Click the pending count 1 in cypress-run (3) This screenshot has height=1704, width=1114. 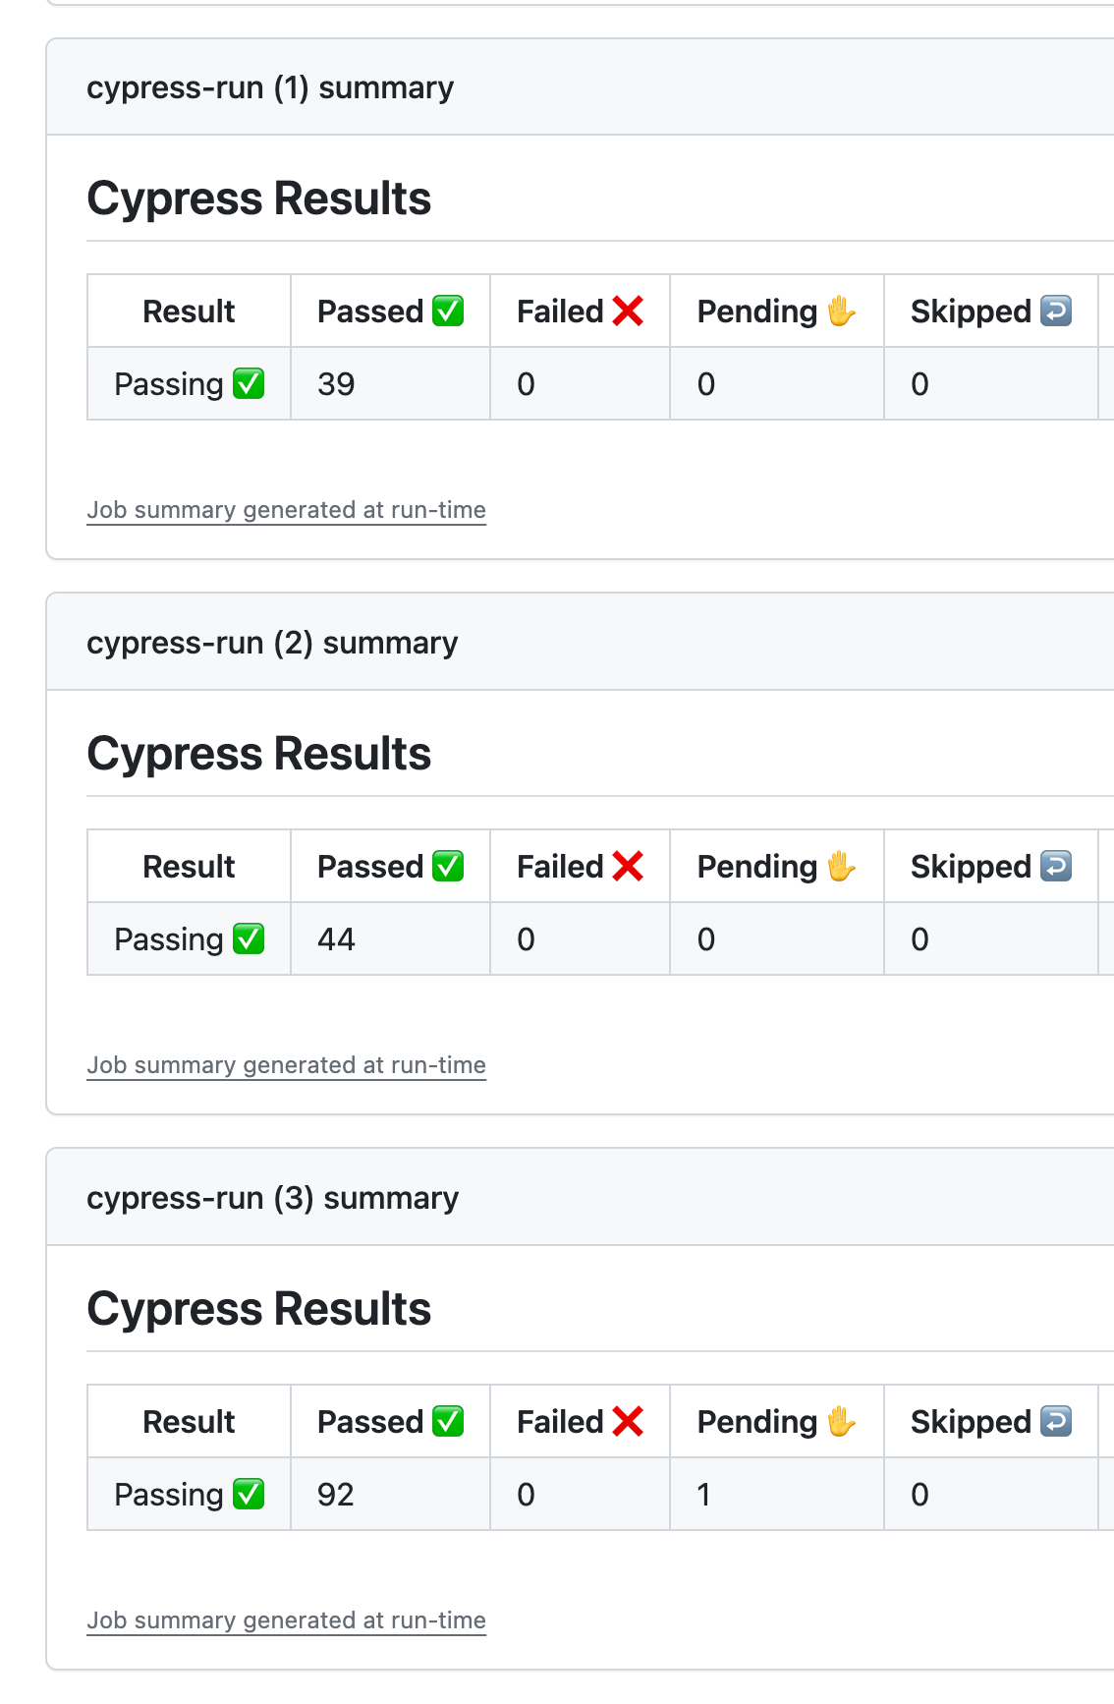click(703, 1495)
